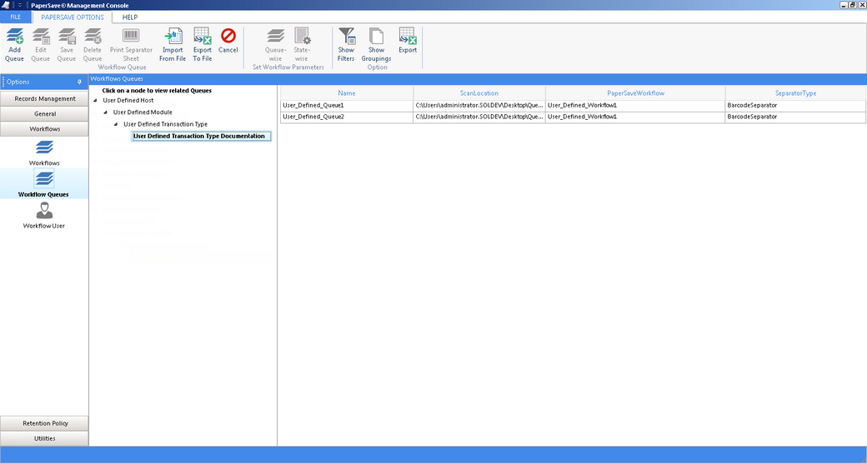Select the User Defined Host tree node
This screenshot has width=867, height=464.
pos(128,101)
